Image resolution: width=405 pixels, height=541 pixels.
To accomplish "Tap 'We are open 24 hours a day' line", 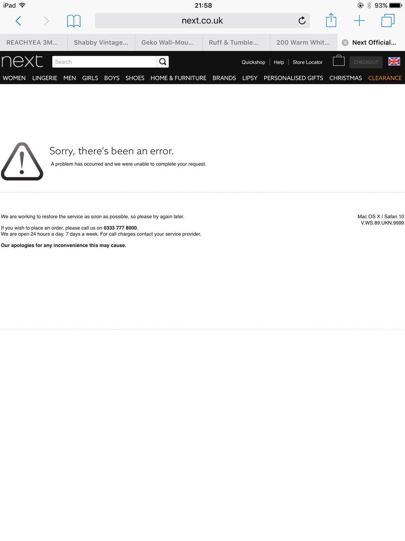I will [x=101, y=234].
